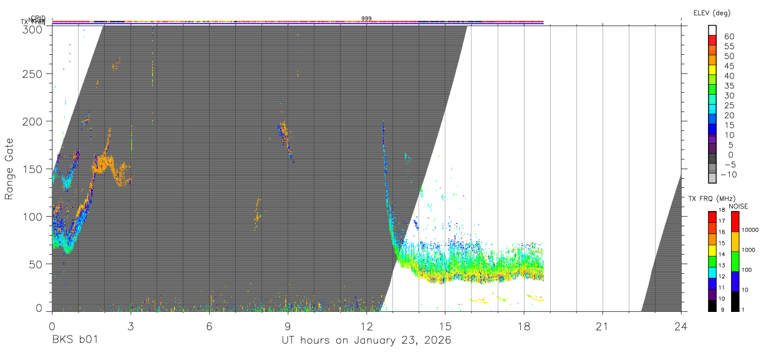The image size is (766, 353).
Task: Click the "24" UT hour tick label
Action: pyautogui.click(x=681, y=326)
